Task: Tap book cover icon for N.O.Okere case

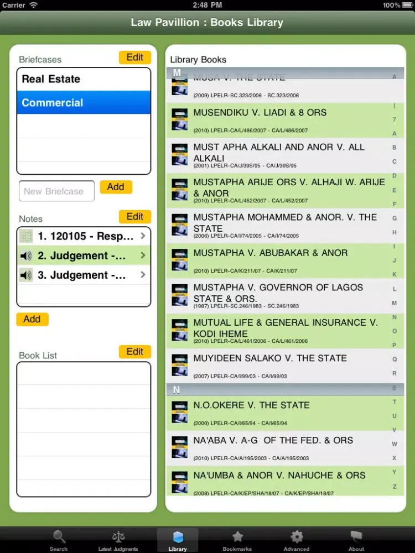Action: click(180, 412)
